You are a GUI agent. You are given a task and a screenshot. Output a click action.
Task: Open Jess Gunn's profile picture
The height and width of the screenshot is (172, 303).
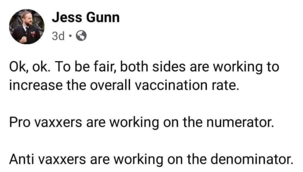[26, 26]
